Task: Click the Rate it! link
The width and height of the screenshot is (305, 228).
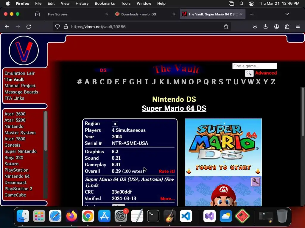Action: (x=167, y=171)
